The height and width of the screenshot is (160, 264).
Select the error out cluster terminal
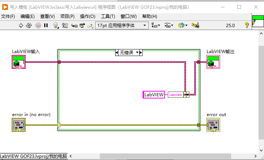point(213,125)
